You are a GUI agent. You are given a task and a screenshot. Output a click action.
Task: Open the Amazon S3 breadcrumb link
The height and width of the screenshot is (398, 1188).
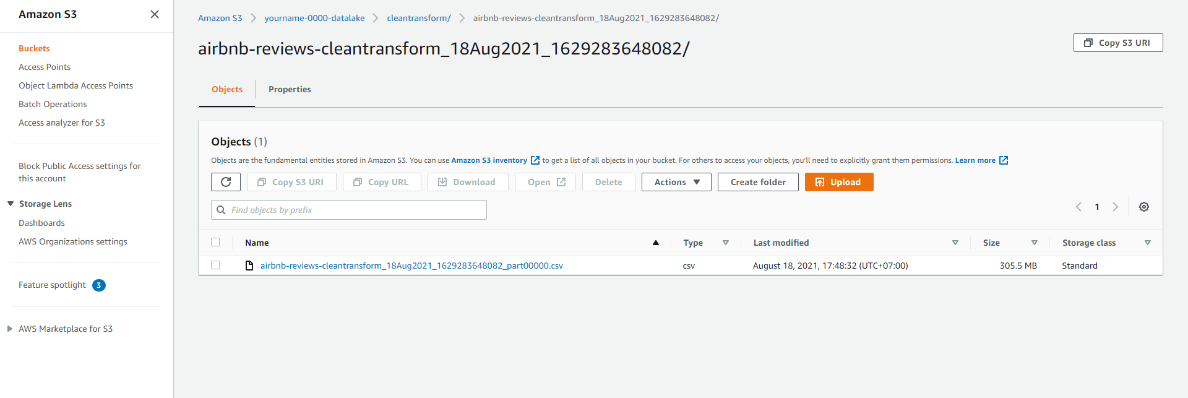(220, 18)
